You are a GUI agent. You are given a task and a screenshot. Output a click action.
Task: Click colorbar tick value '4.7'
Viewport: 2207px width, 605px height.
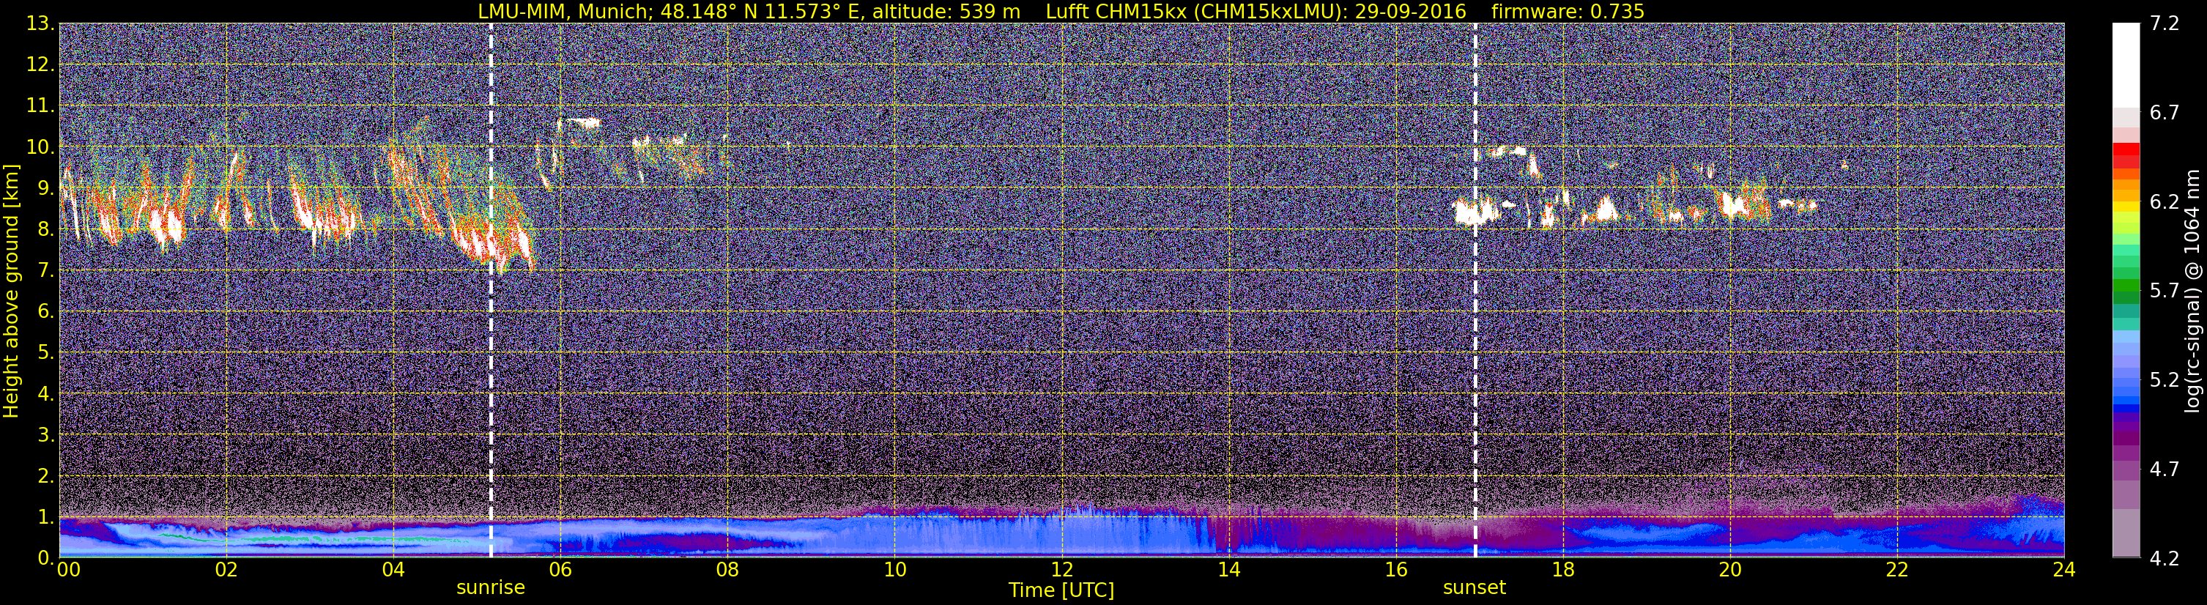tap(2165, 469)
